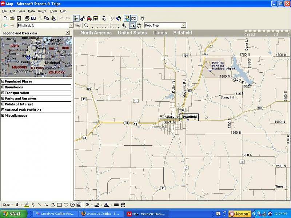This screenshot has width=291, height=218.
Task: Open the Road Map style dropdown
Action: click(x=183, y=25)
